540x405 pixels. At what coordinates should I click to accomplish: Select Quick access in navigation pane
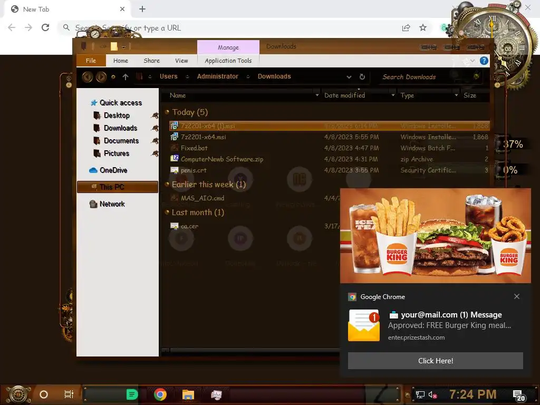tap(121, 103)
